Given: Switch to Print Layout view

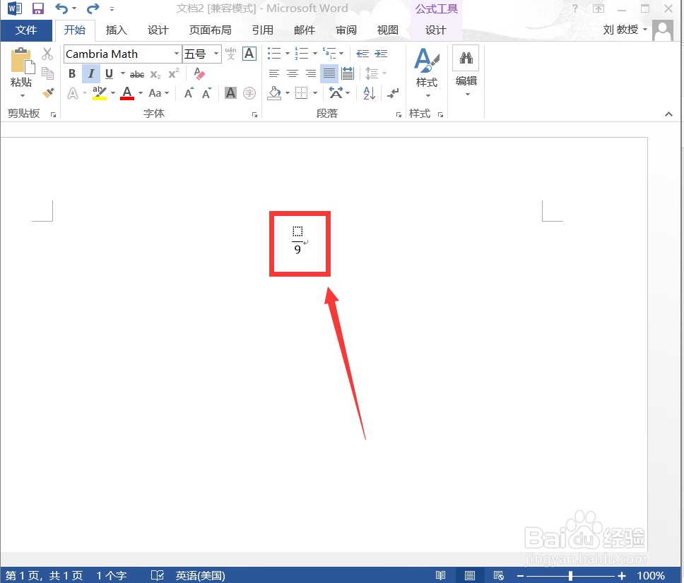Looking at the screenshot, I should (x=470, y=575).
